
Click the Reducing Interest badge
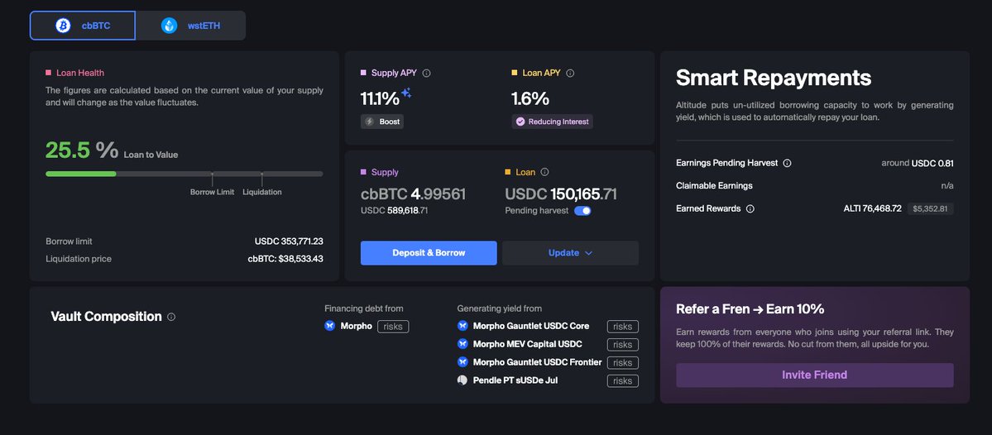[553, 122]
